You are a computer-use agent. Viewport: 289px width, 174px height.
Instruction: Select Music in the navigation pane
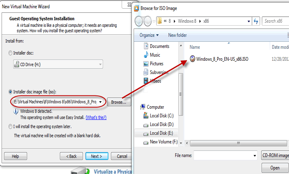[155, 55]
